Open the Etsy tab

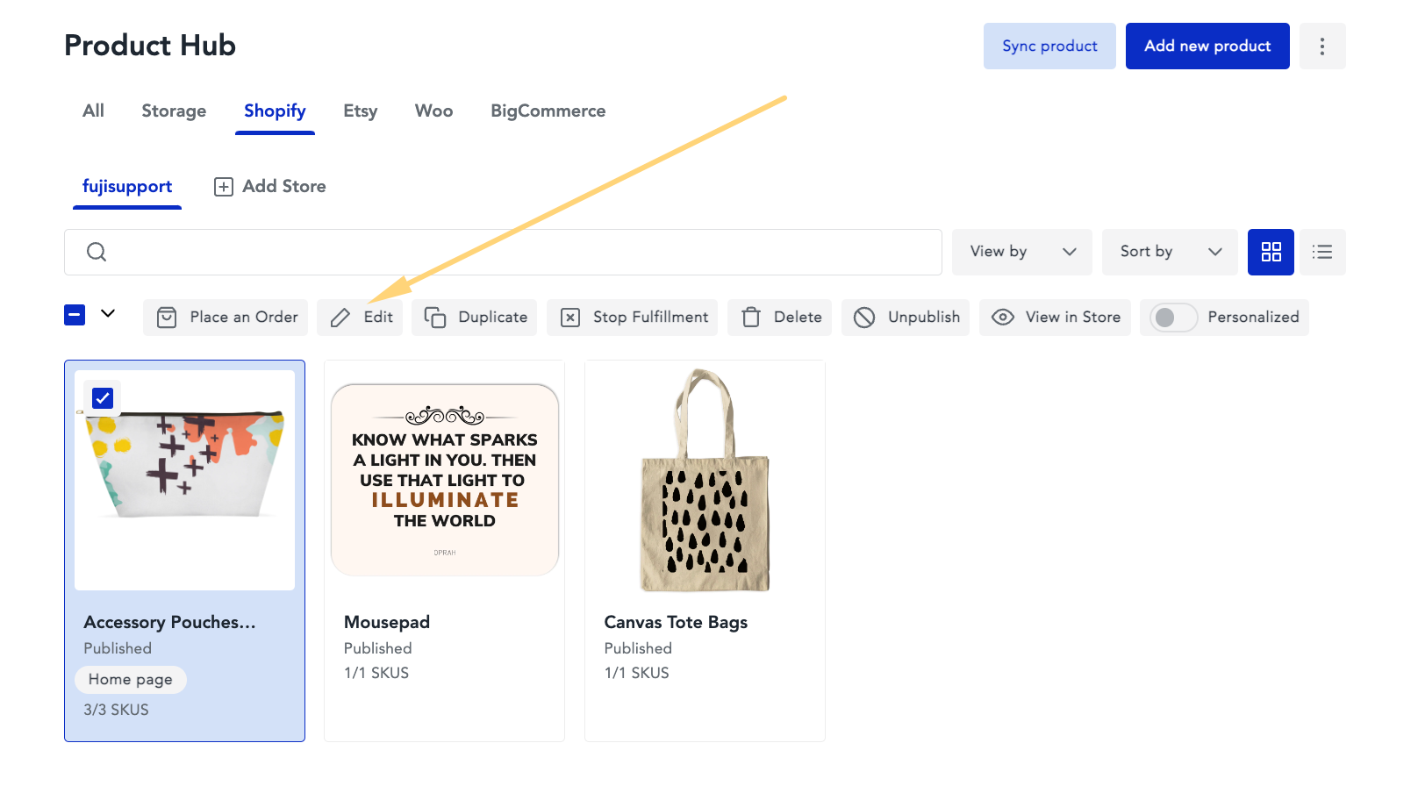(x=361, y=111)
